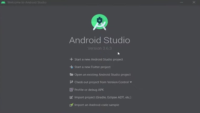Viewport: 200px width, 113px height.
Task: Check out project from Version Control
Action: pyautogui.click(x=102, y=82)
